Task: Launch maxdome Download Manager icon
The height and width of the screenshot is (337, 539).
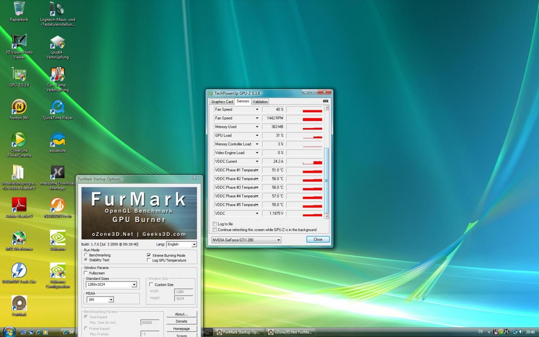Action: coord(57,172)
